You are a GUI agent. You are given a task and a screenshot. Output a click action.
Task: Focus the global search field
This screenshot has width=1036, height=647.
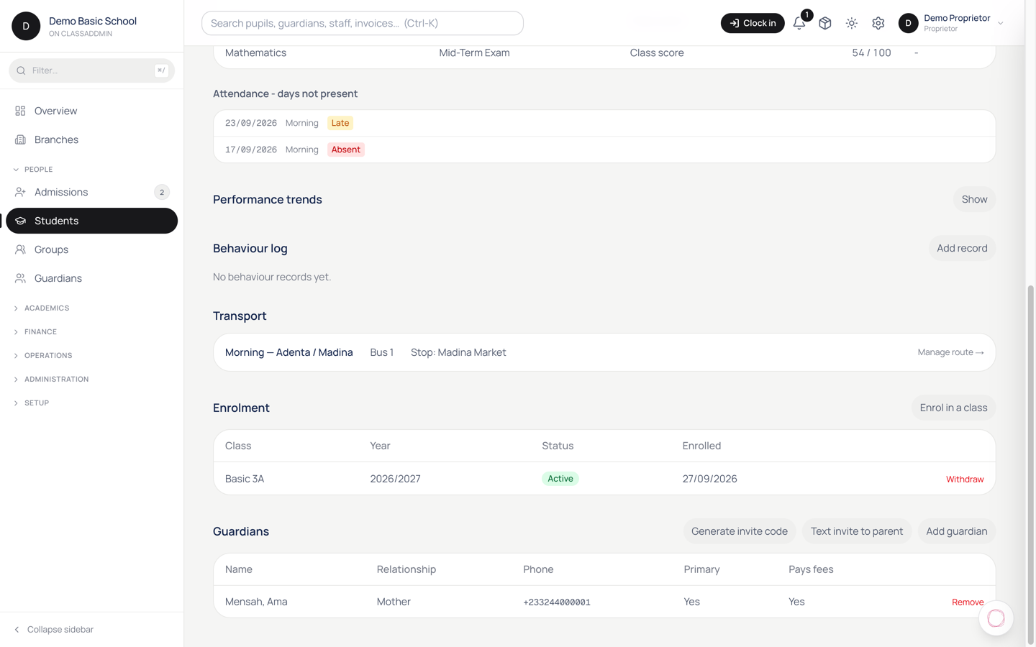pos(363,23)
